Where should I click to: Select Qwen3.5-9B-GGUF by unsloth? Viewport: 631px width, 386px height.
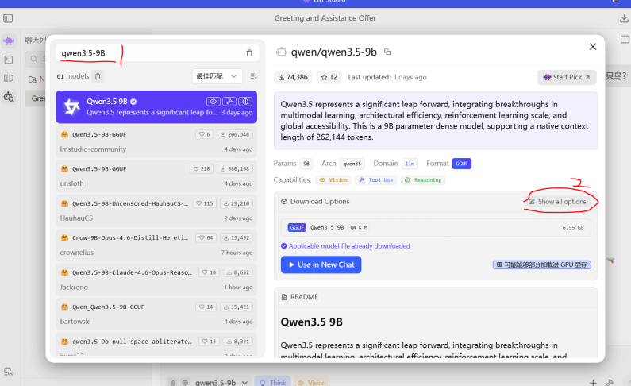coord(156,176)
